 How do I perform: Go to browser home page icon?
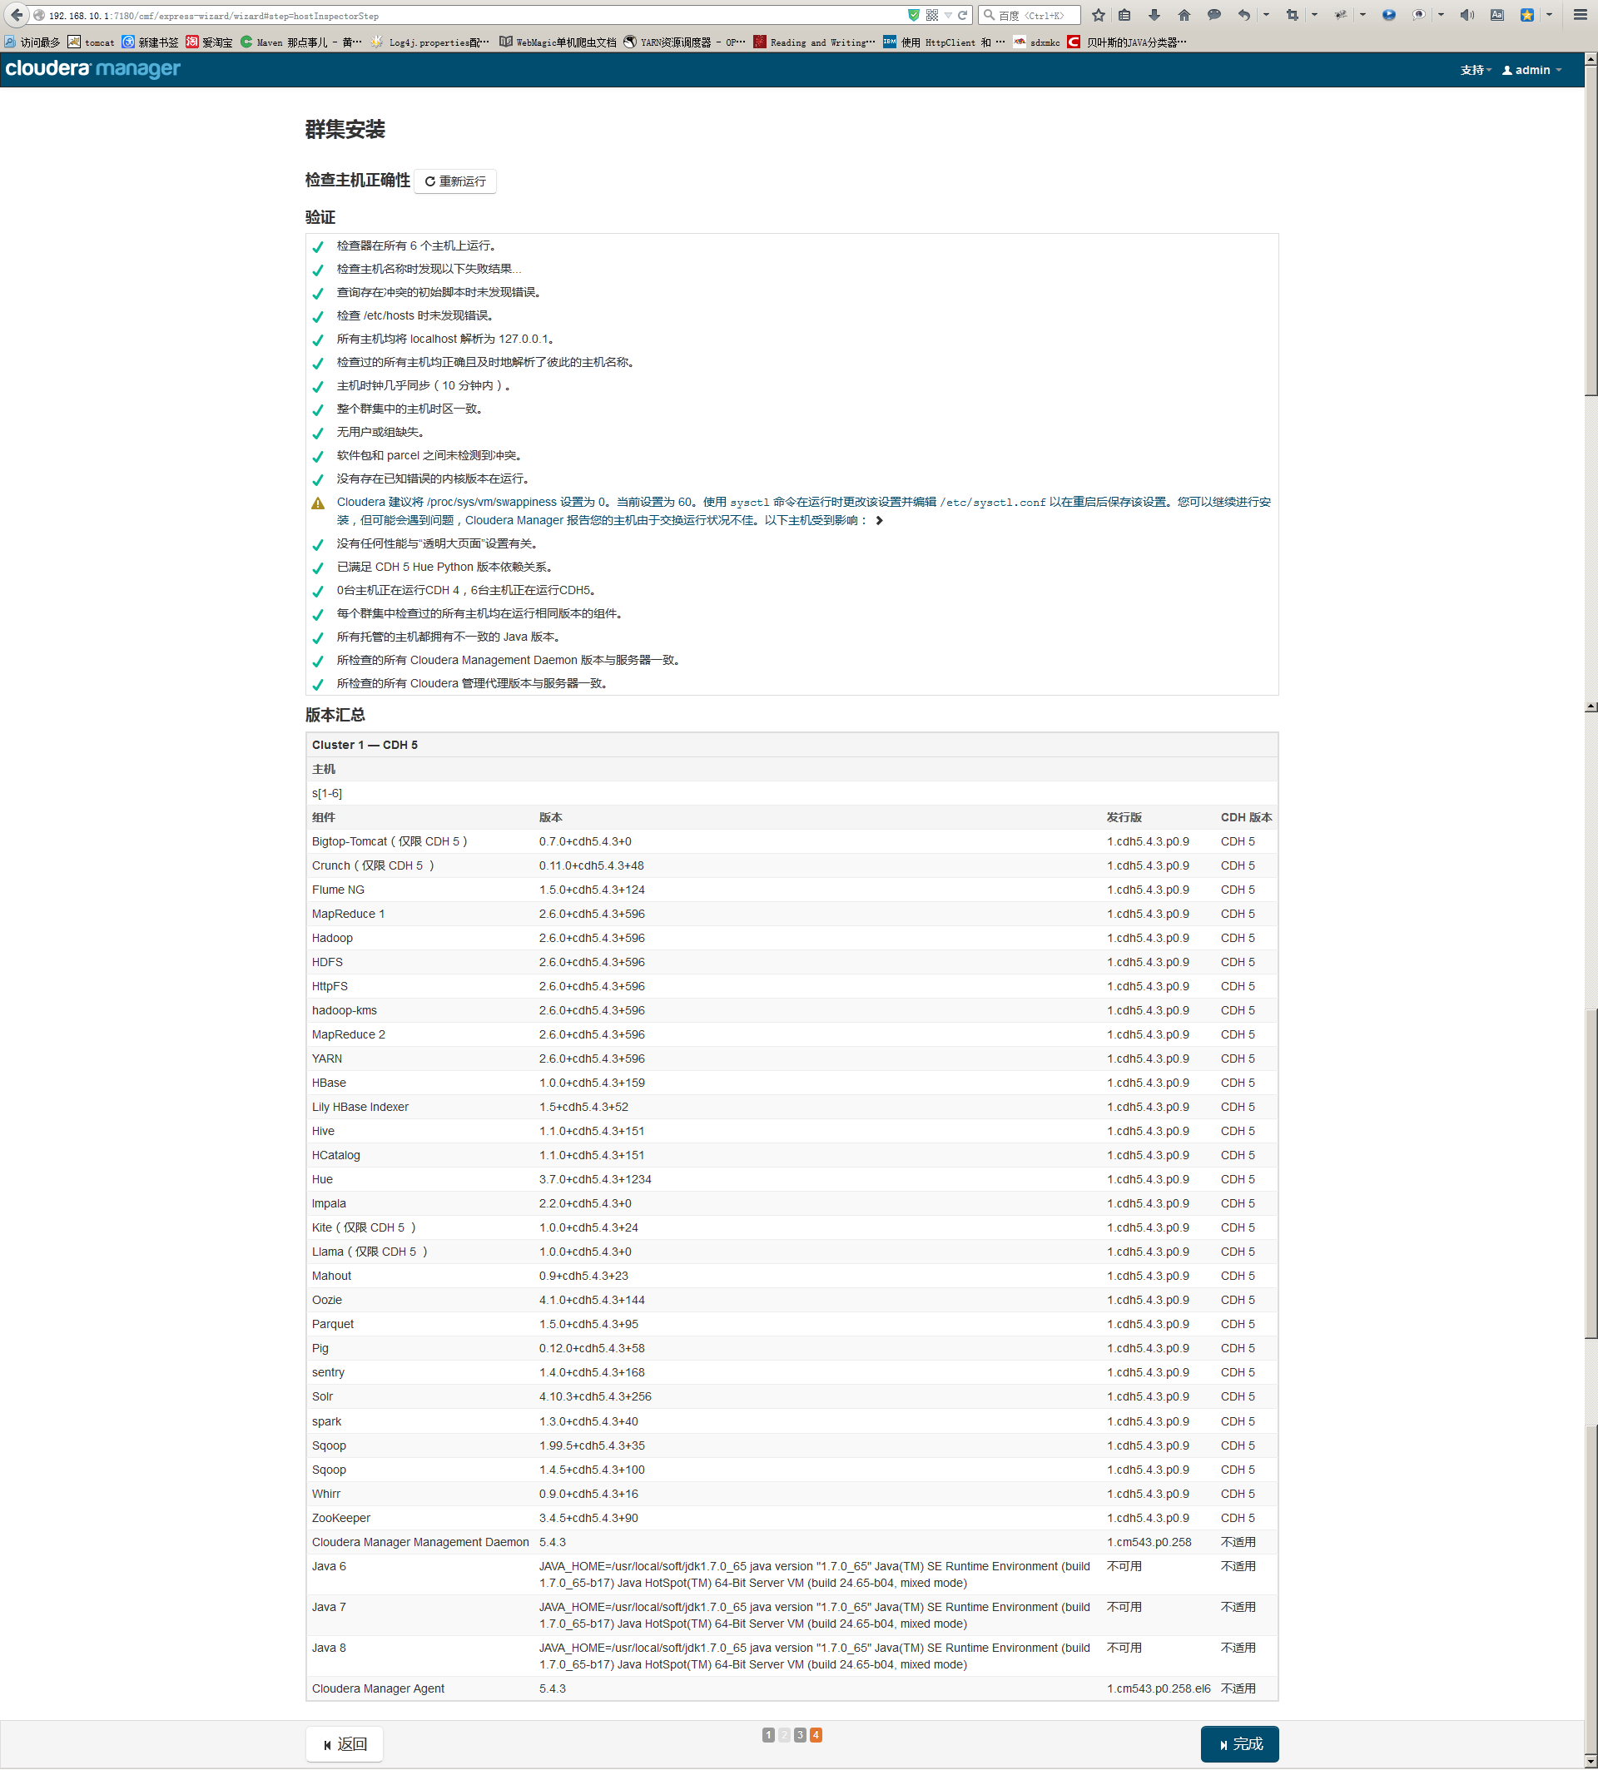(1184, 15)
